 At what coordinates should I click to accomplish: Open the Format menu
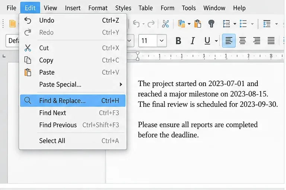coord(98,8)
